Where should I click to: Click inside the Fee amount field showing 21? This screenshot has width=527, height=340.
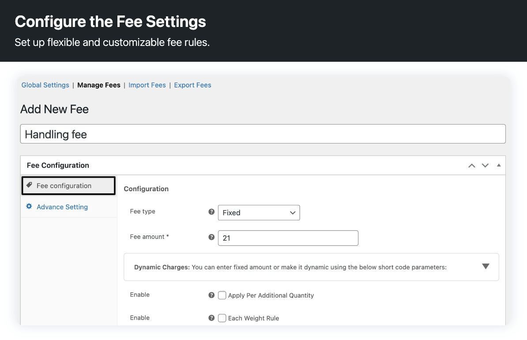point(288,238)
